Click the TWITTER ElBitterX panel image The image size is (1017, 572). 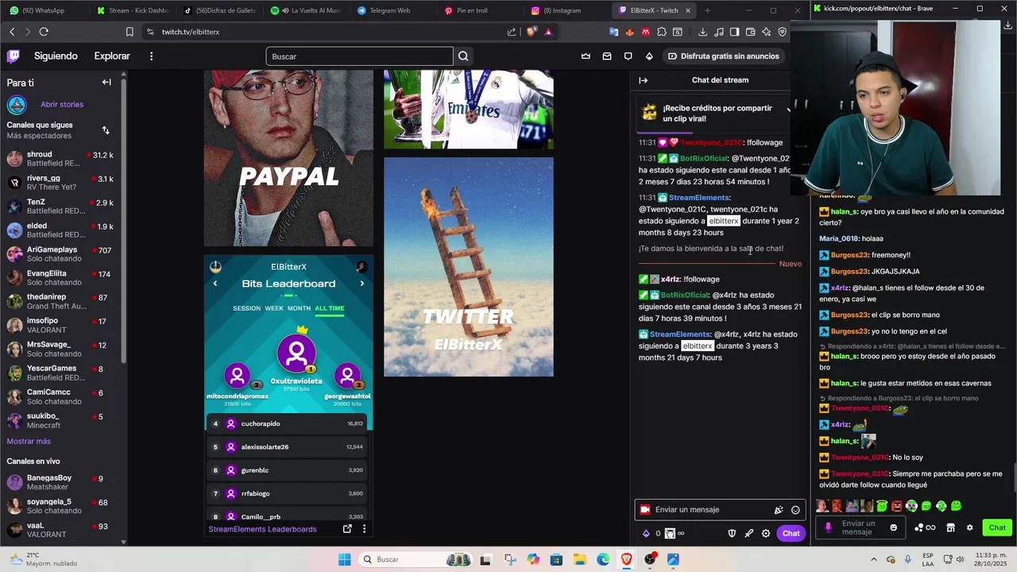[469, 267]
